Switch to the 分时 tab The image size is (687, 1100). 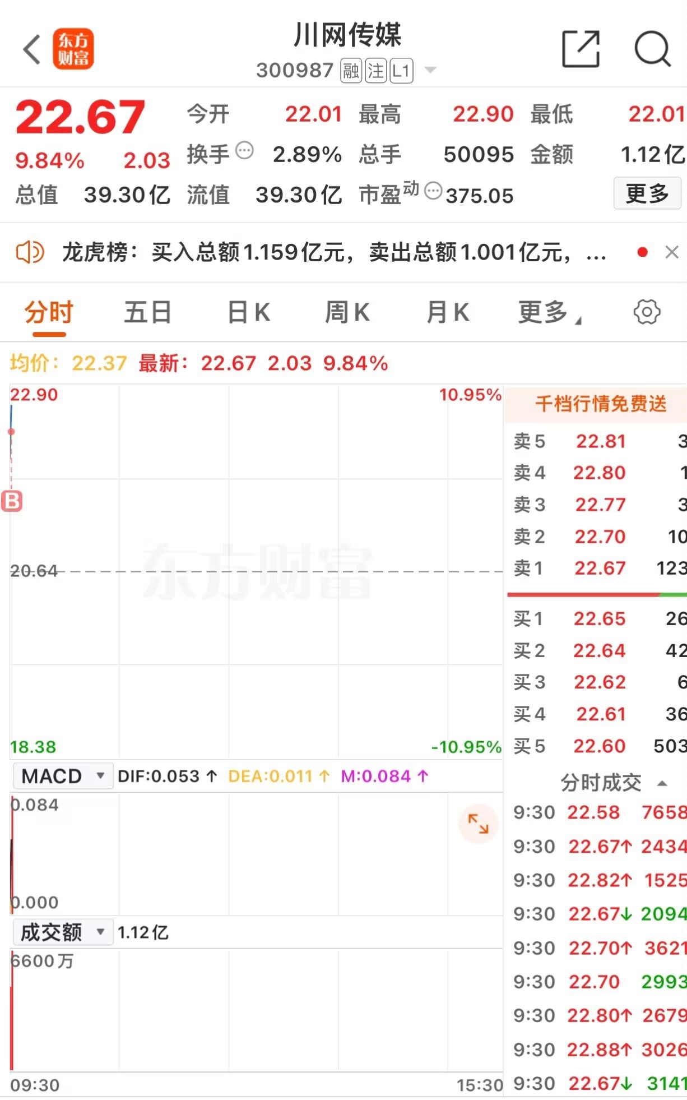[x=49, y=312]
